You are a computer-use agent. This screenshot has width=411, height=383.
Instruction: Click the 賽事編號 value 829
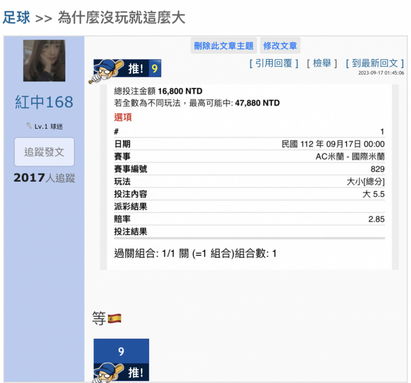pyautogui.click(x=377, y=169)
